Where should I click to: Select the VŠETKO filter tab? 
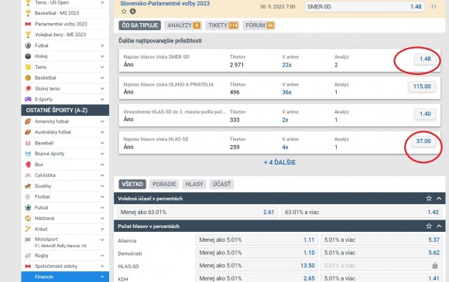coord(132,185)
